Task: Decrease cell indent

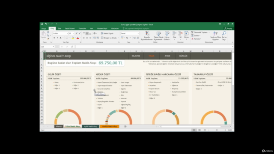Action: pos(95,38)
